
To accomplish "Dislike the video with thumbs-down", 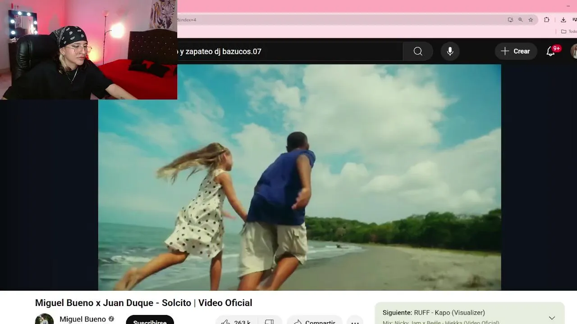I will click(x=269, y=321).
